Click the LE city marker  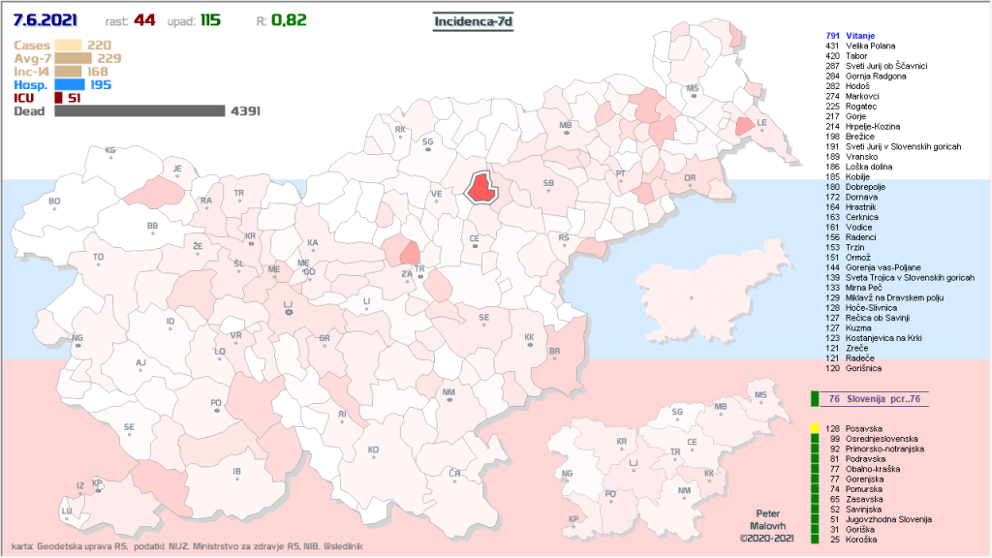click(x=761, y=124)
